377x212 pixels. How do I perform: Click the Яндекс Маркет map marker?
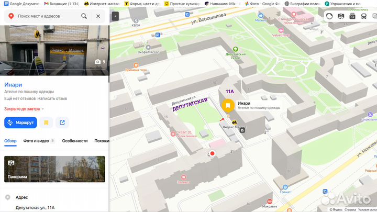234,122
